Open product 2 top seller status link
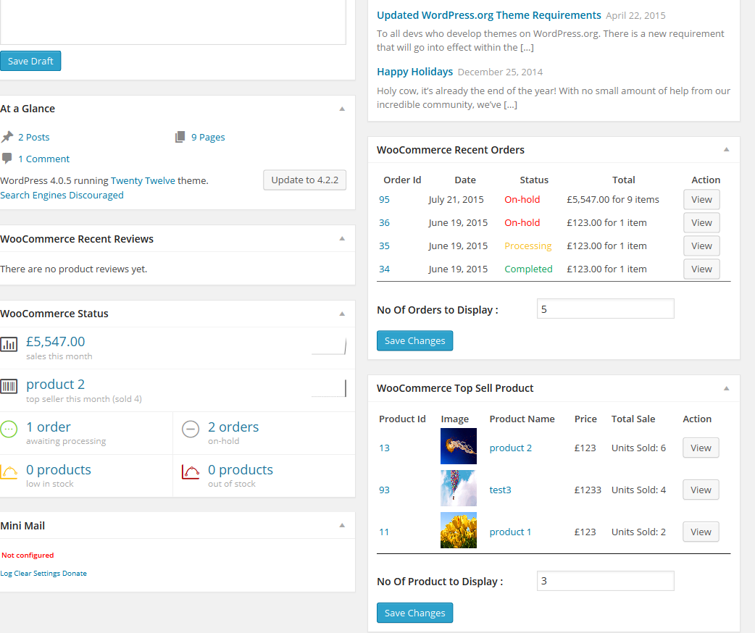The width and height of the screenshot is (755, 633). (55, 384)
